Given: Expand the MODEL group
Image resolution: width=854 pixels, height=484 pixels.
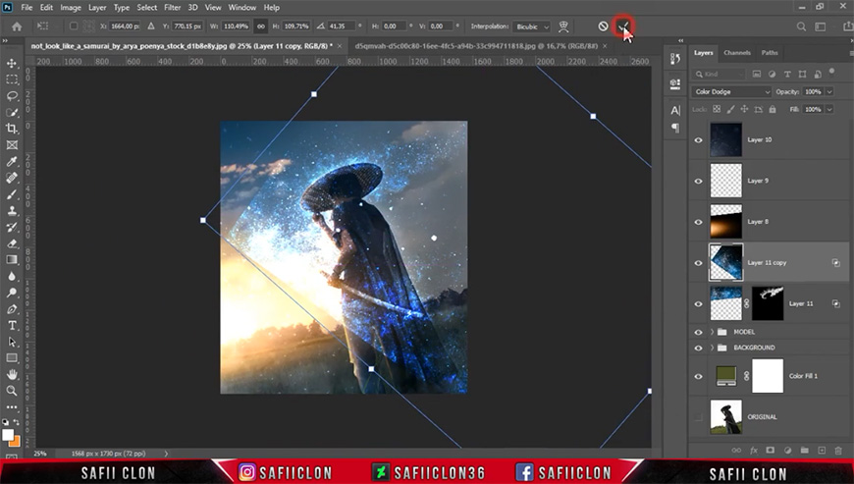Looking at the screenshot, I should coord(712,332).
